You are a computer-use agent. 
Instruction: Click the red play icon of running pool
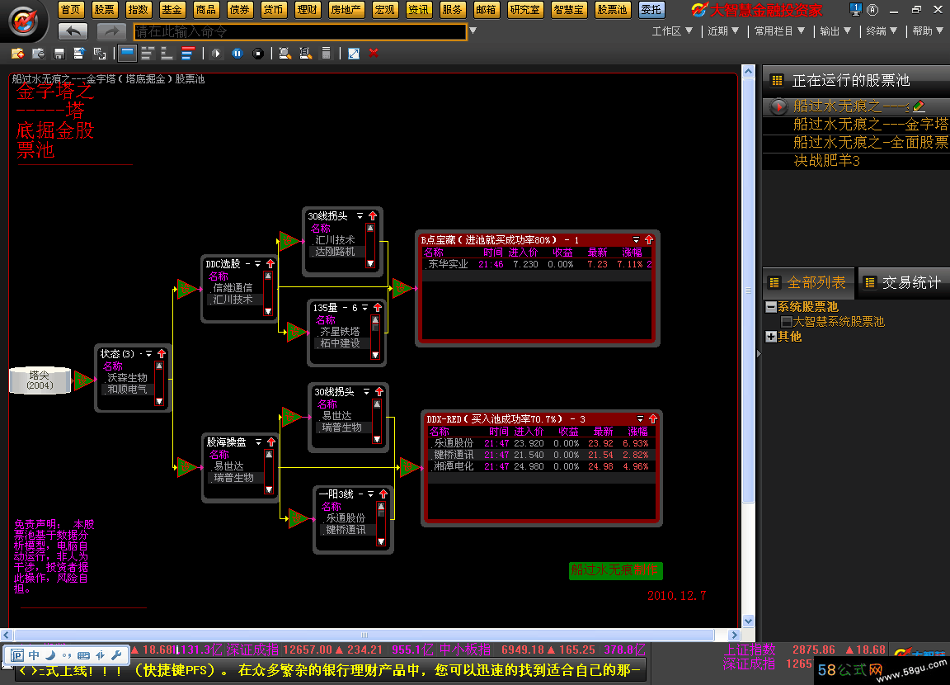[x=778, y=106]
